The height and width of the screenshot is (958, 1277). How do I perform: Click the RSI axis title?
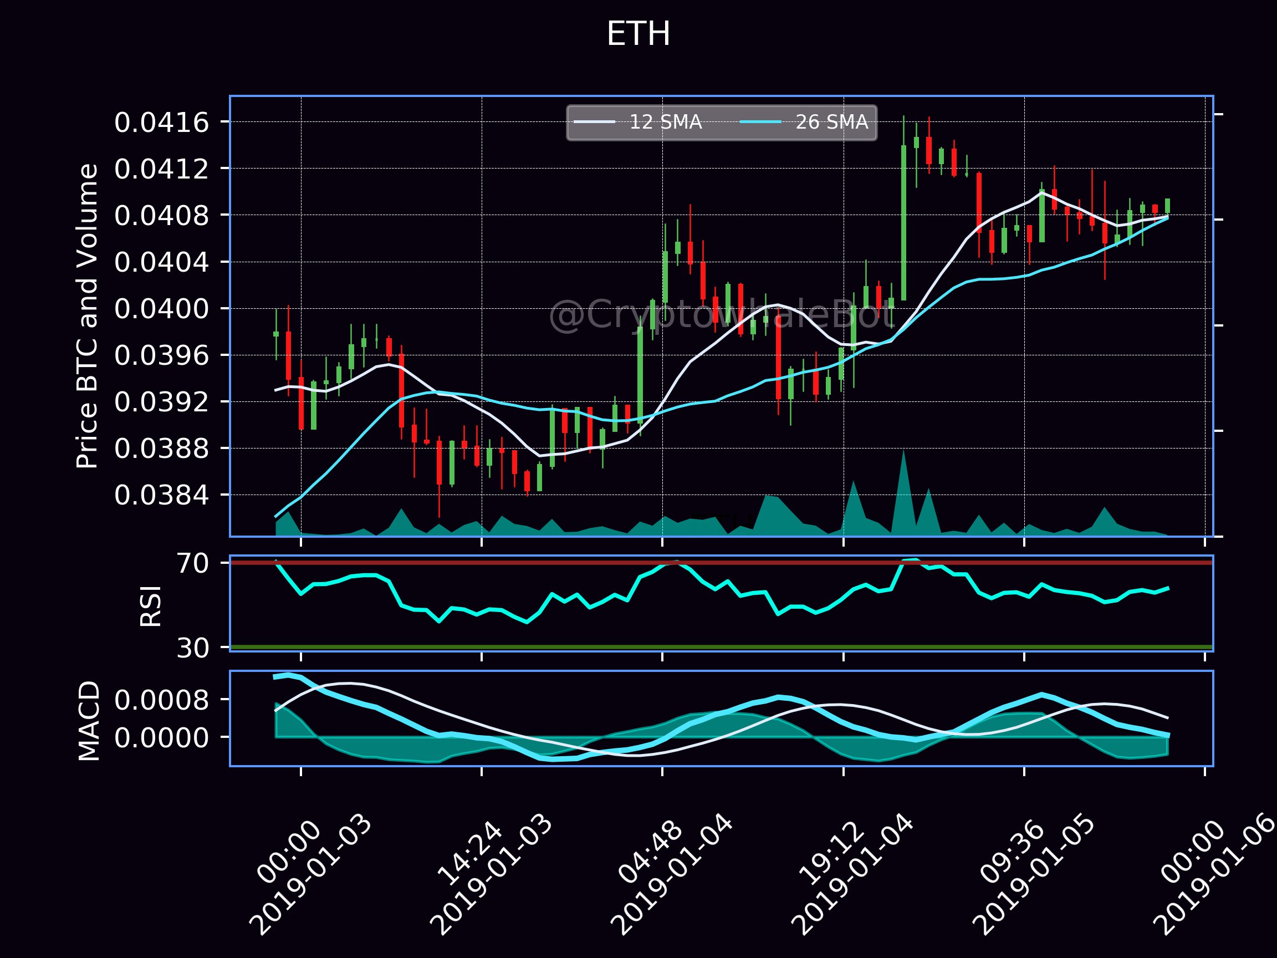tap(151, 606)
